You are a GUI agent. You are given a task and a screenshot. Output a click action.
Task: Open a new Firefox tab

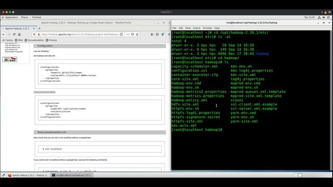click(40, 29)
